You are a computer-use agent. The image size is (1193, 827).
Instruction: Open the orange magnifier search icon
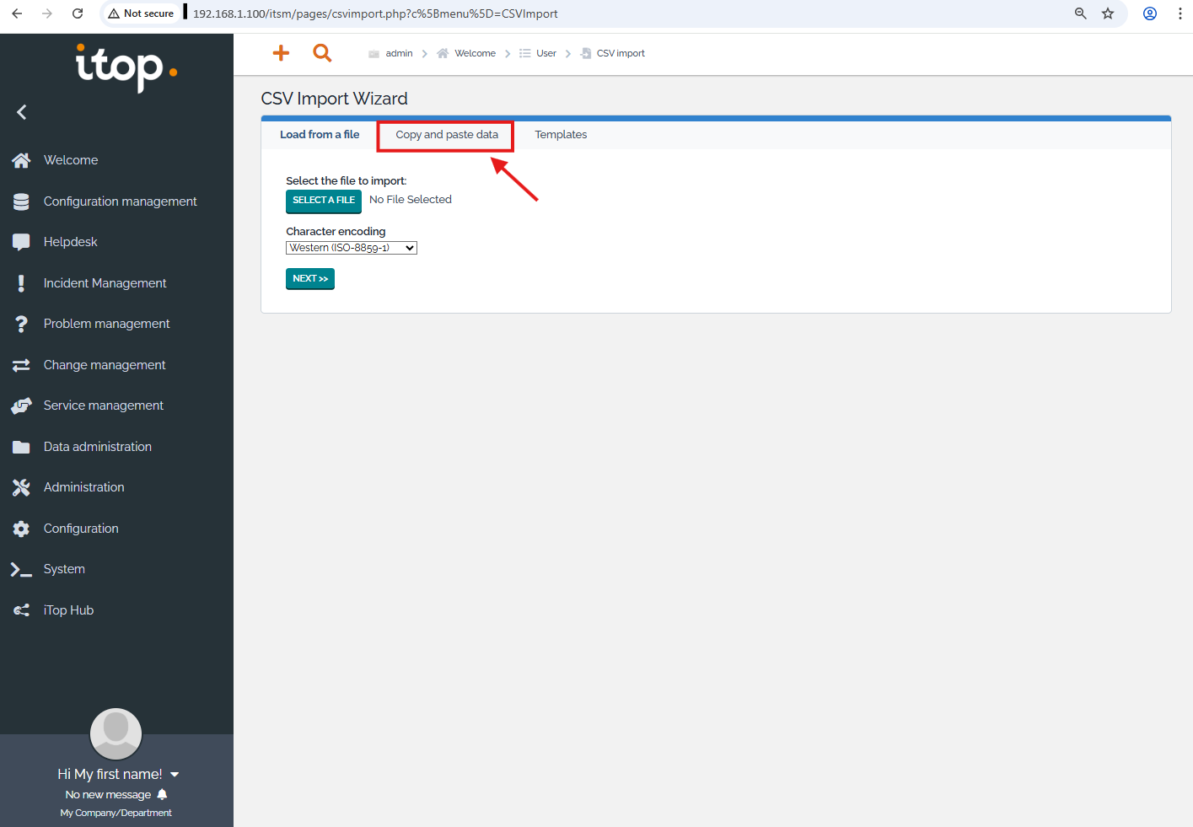tap(322, 53)
